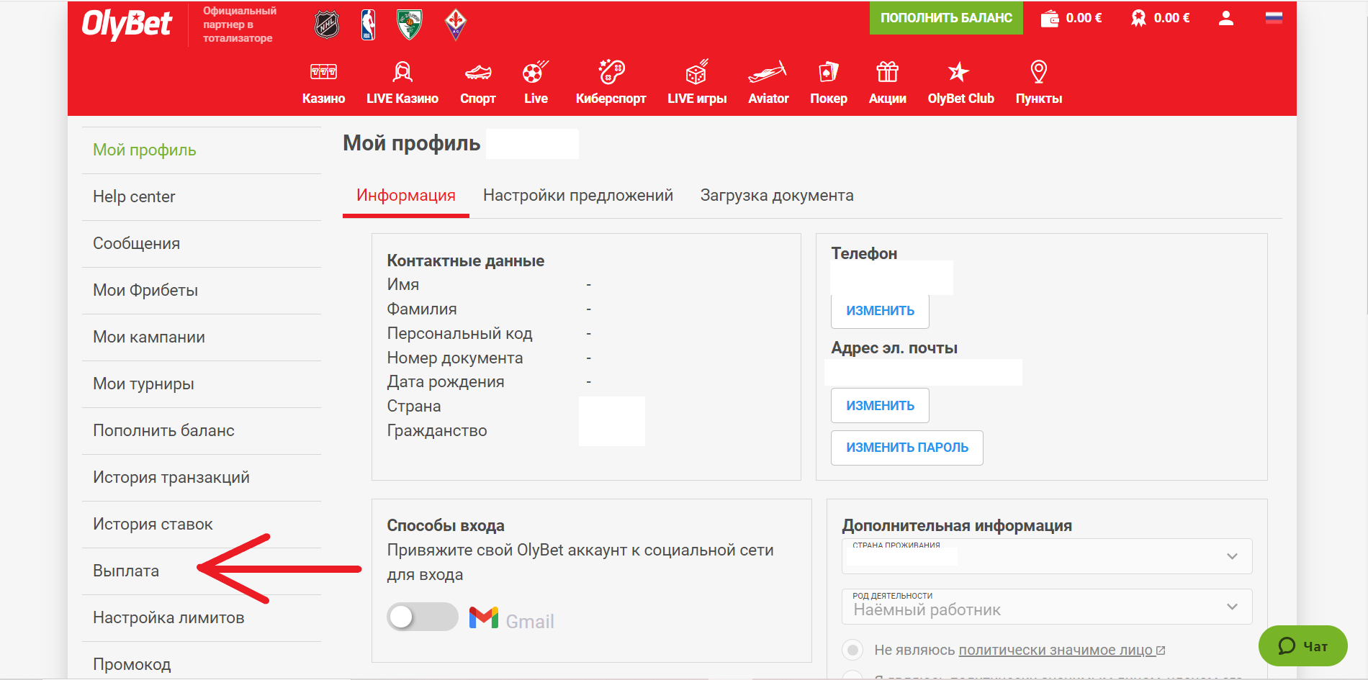The width and height of the screenshot is (1368, 680).
Task: Open the Казино slot machine icon
Action: (323, 71)
